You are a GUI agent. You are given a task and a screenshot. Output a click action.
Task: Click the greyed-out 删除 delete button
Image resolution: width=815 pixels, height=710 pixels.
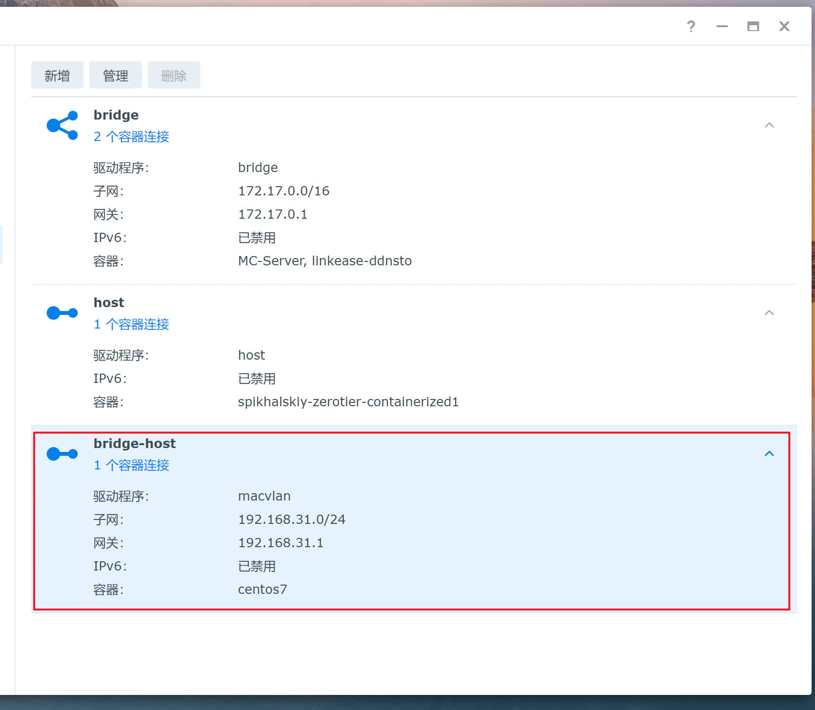tap(173, 75)
